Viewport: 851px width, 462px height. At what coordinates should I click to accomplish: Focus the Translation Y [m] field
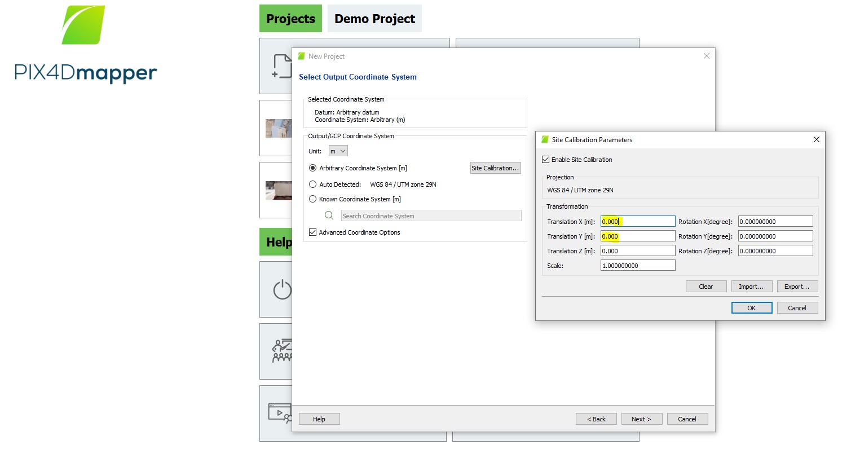tap(638, 236)
